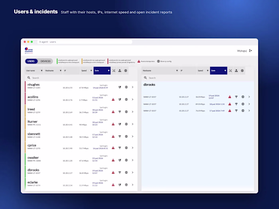Image resolution: width=279 pixels, height=209 pixels.
Task: Click globe icon on 17 paź 2026 7:49 entry
Action: coord(243,111)
